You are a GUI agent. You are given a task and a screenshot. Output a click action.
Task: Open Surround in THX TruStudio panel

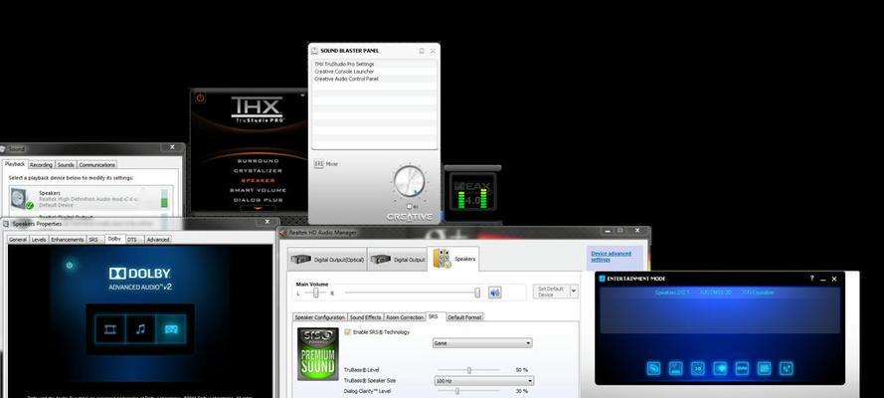258,161
